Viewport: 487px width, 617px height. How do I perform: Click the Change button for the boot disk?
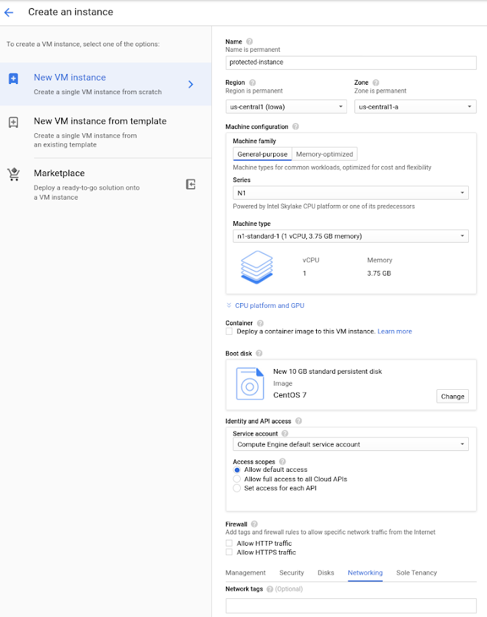452,397
